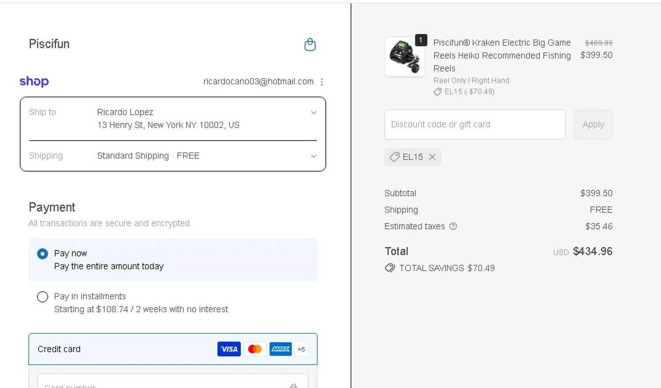The width and height of the screenshot is (661, 388).
Task: Expand the Shipping method chevron
Action: [314, 156]
